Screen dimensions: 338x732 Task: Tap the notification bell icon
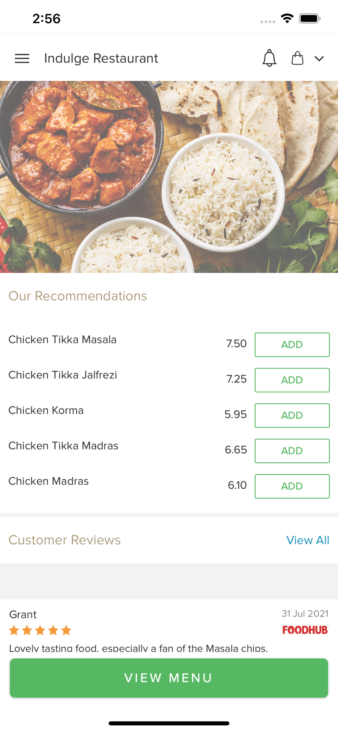pyautogui.click(x=269, y=58)
